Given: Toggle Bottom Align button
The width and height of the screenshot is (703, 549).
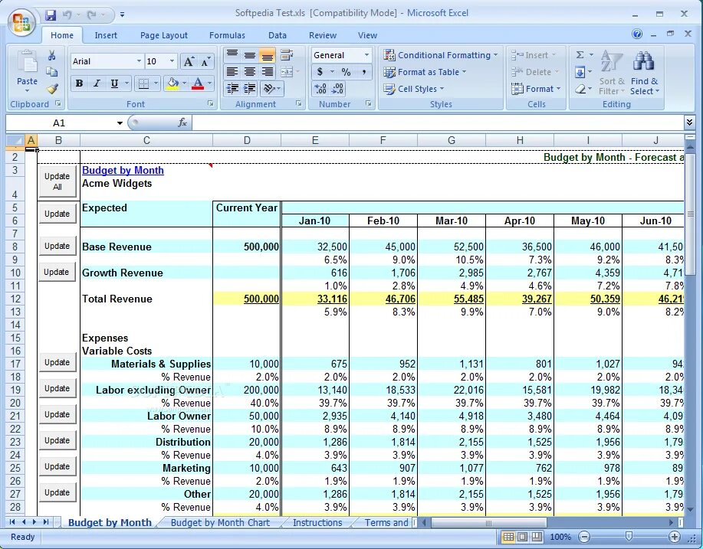Looking at the screenshot, I should pyautogui.click(x=268, y=55).
